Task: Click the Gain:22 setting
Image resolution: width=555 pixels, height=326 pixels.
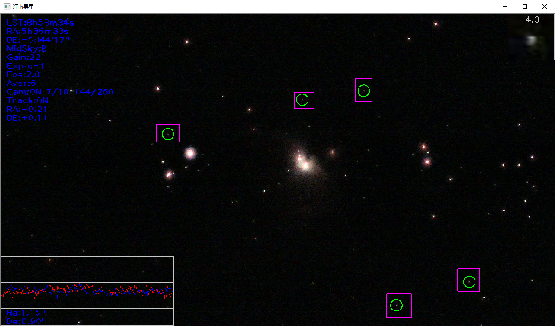Action: (x=24, y=58)
